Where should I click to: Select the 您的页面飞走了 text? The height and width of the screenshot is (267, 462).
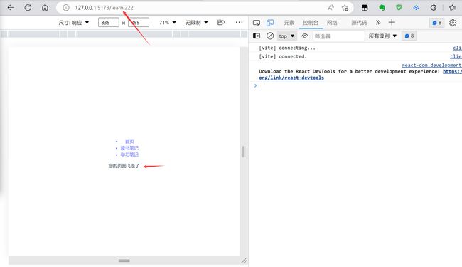(124, 166)
